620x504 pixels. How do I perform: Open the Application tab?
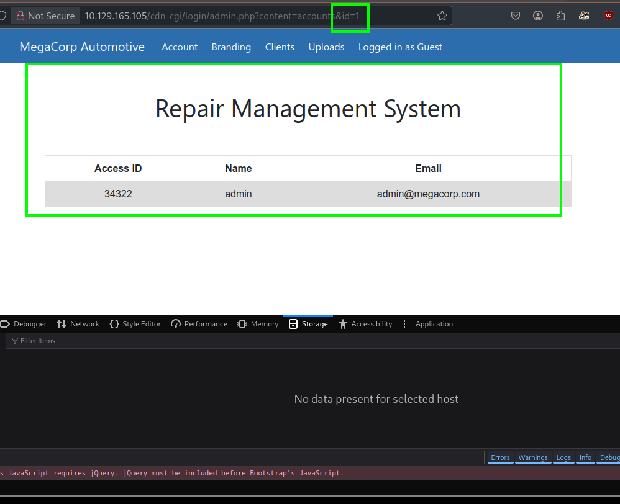[x=427, y=324]
